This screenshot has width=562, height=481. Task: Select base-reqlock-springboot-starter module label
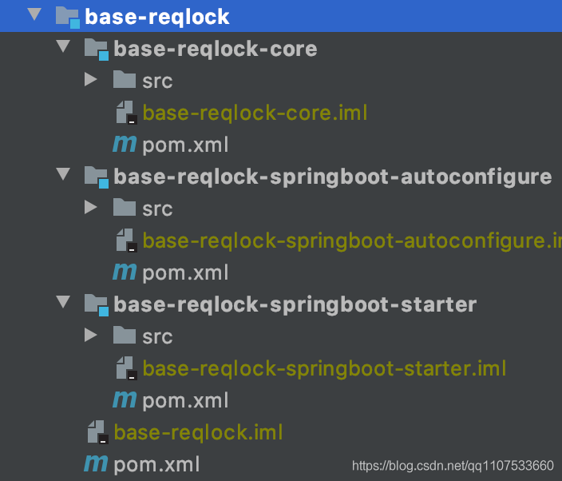click(295, 304)
